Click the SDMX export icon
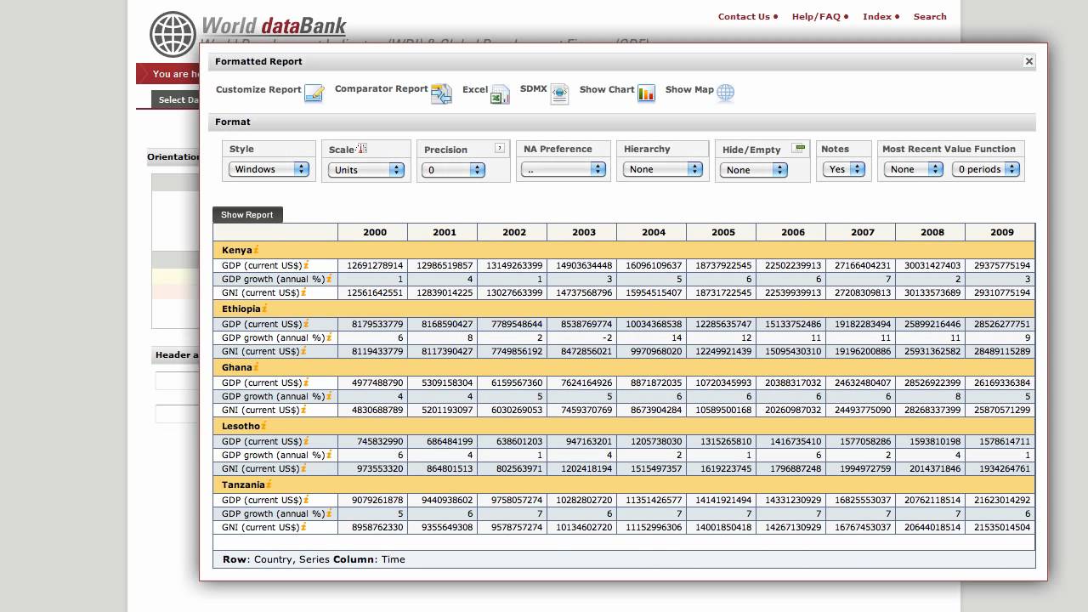The width and height of the screenshot is (1088, 612). 559,93
